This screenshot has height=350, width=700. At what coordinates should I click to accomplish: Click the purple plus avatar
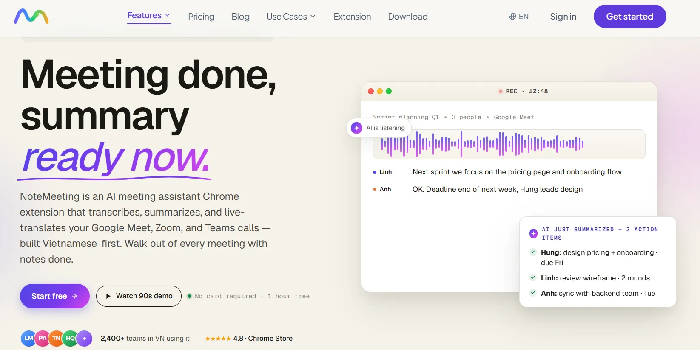[x=84, y=338]
